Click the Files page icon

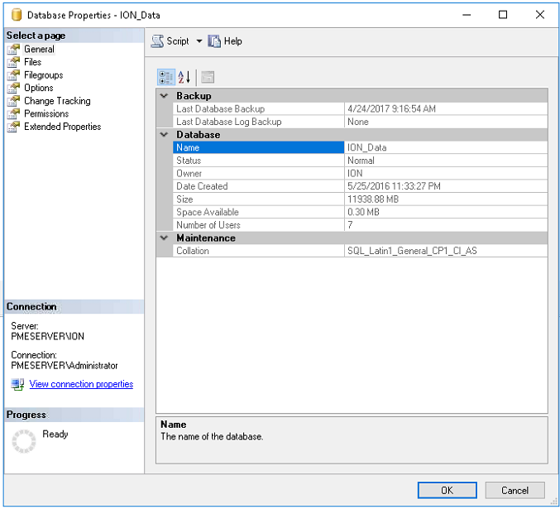(x=13, y=62)
